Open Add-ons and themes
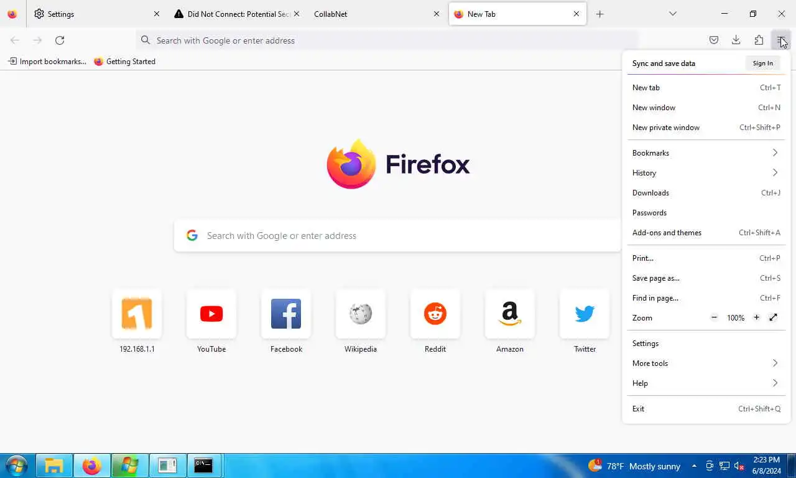The height and width of the screenshot is (478, 796). 706,233
